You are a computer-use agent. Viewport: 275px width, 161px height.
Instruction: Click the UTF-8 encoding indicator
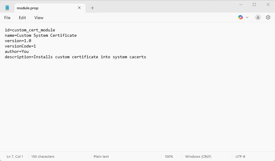pos(240,157)
